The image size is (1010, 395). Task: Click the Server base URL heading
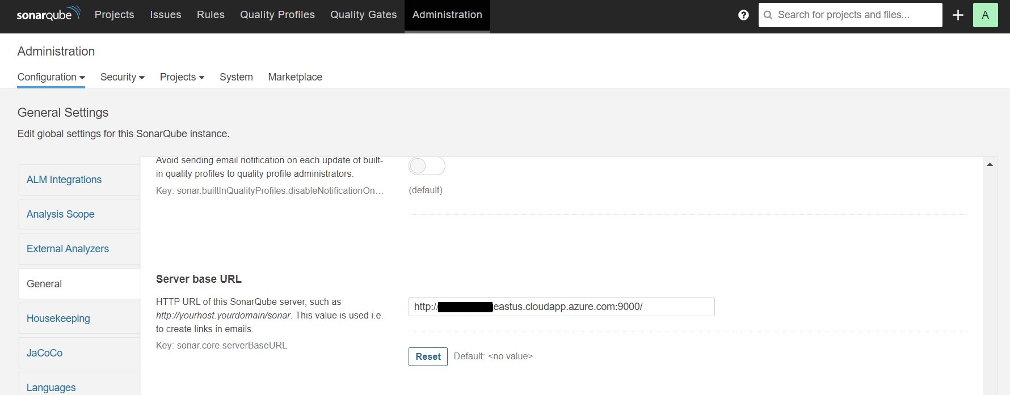click(199, 279)
